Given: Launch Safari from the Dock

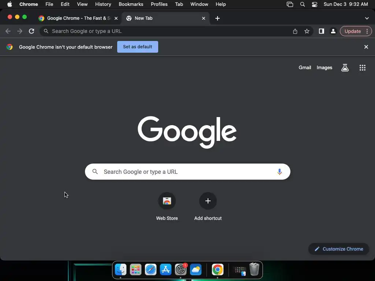Looking at the screenshot, I should click(151, 270).
